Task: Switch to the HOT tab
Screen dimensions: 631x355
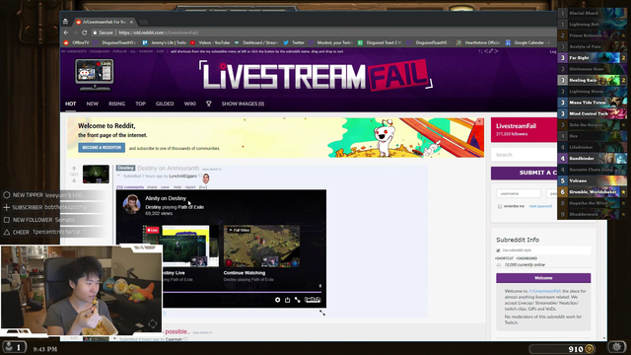Action: pyautogui.click(x=70, y=104)
